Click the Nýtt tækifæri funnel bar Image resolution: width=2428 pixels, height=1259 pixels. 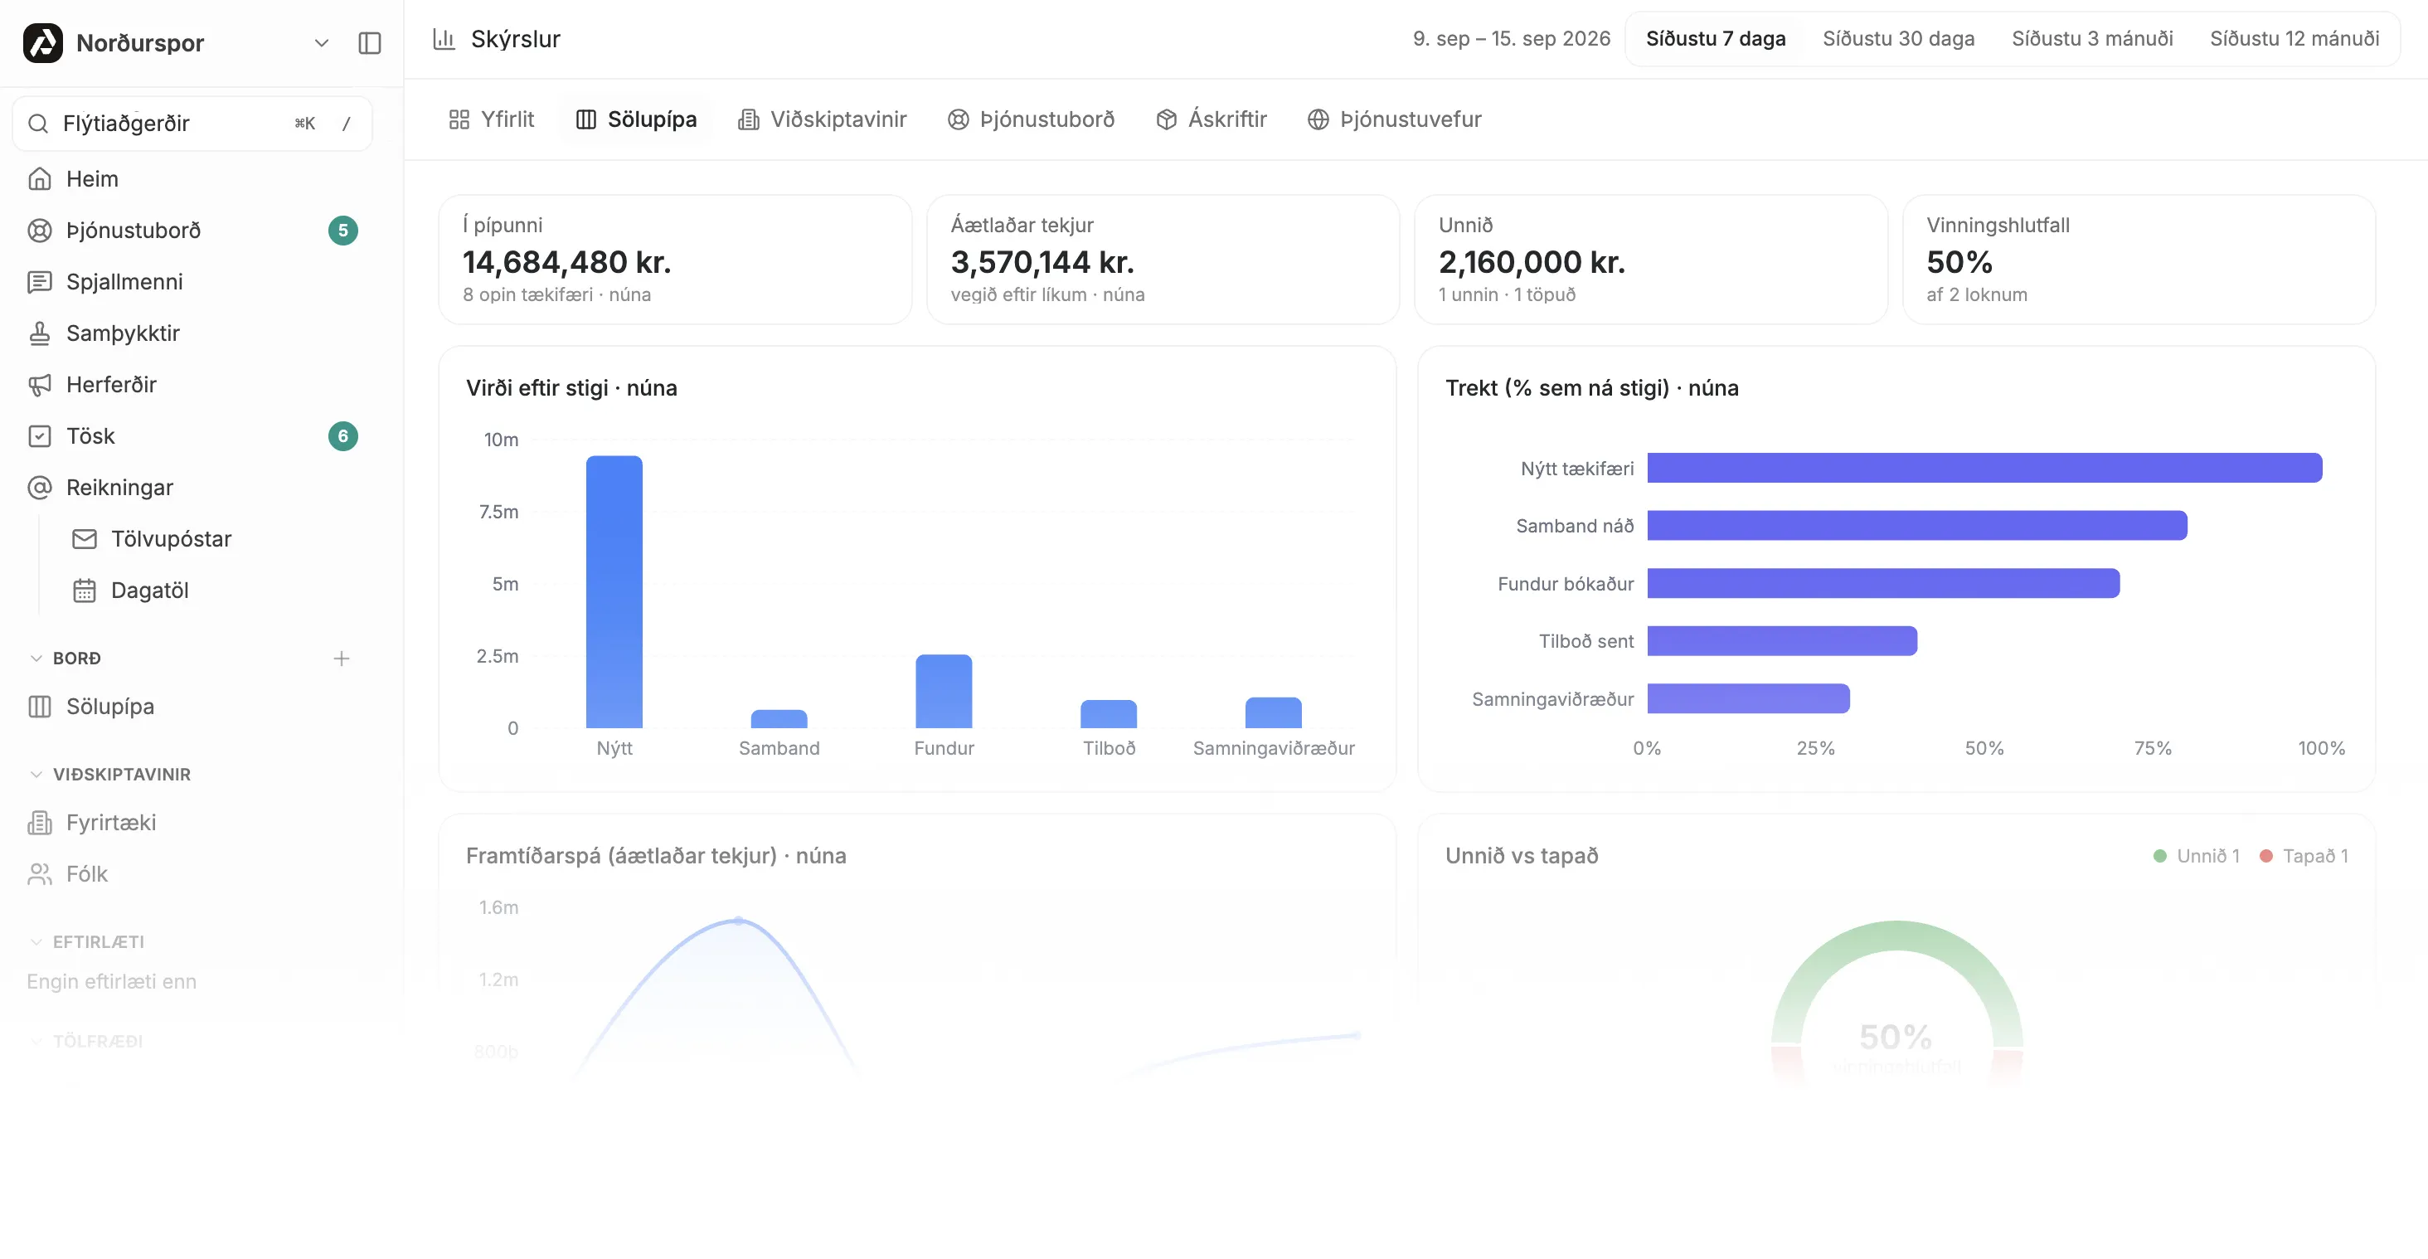point(1984,469)
